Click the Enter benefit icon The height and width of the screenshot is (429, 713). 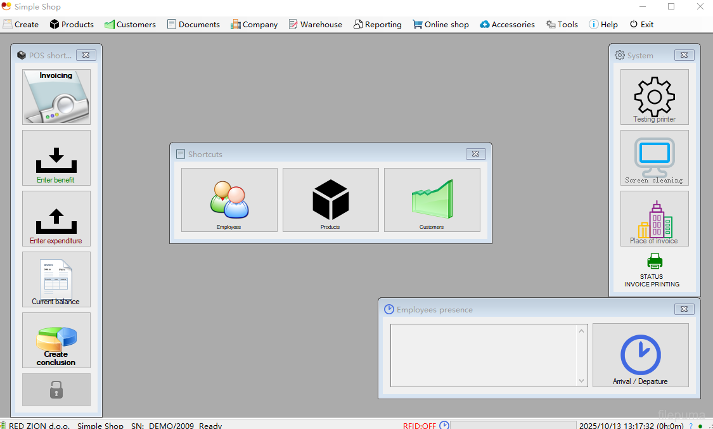(x=56, y=158)
